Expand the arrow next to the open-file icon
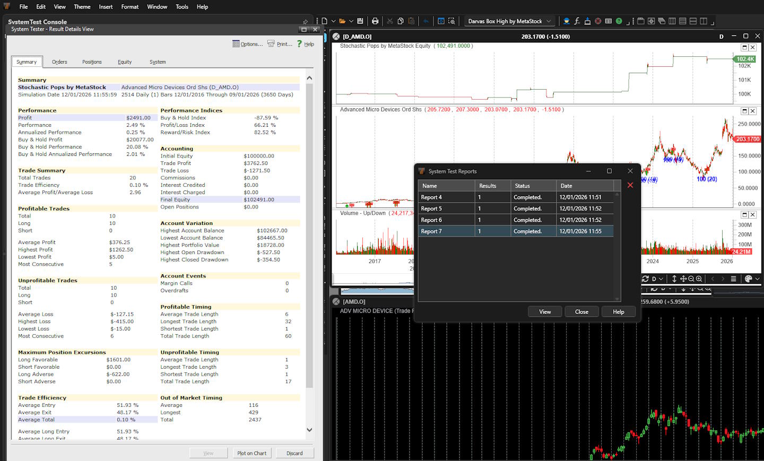764x461 pixels. click(x=351, y=21)
